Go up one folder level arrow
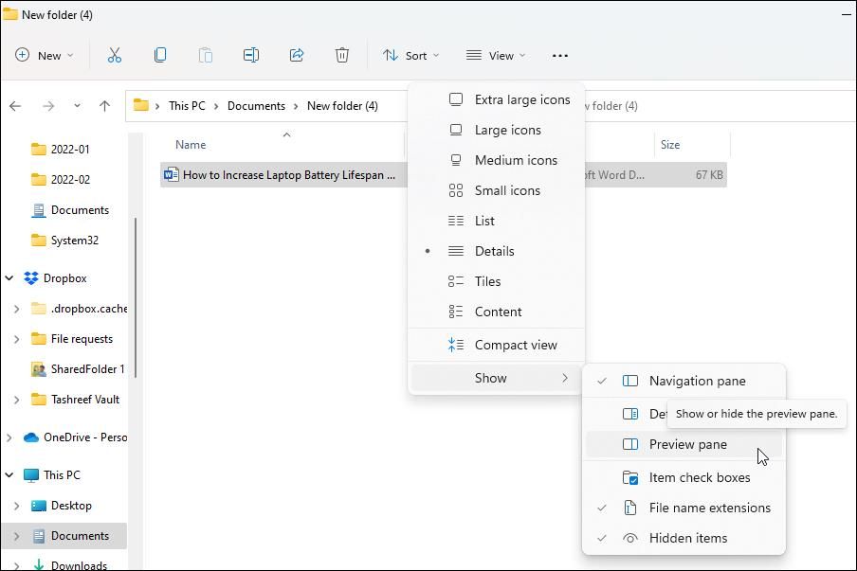 click(105, 106)
